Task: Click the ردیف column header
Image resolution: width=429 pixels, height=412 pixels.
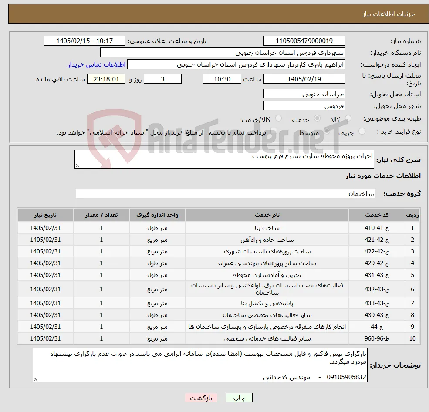Action: pos(412,215)
